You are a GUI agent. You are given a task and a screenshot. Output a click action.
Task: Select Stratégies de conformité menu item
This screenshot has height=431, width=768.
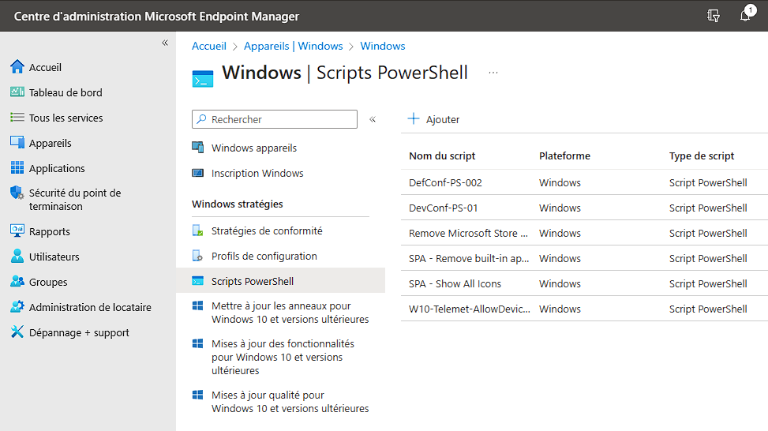(266, 231)
